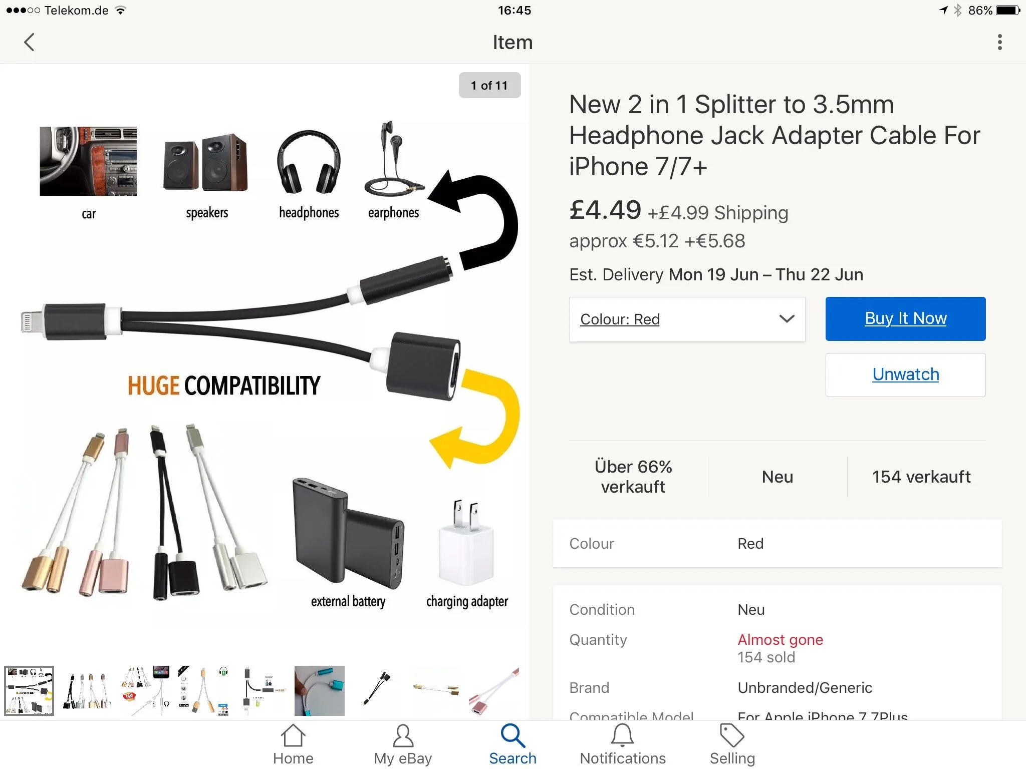Select the first thumbnail with compatibility image
This screenshot has width=1026, height=769.
(29, 690)
